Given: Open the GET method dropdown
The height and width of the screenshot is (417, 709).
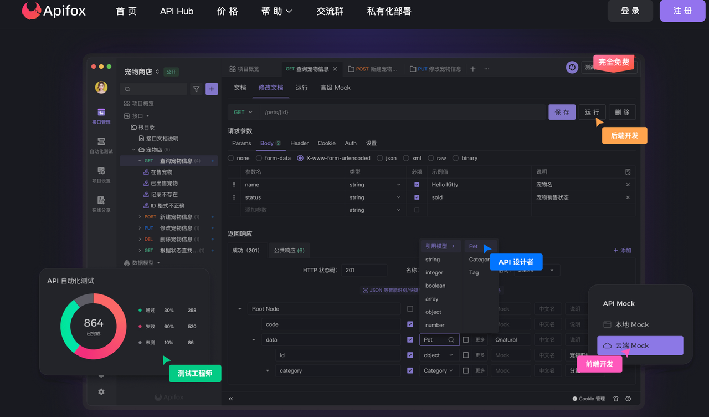Looking at the screenshot, I should click(243, 111).
